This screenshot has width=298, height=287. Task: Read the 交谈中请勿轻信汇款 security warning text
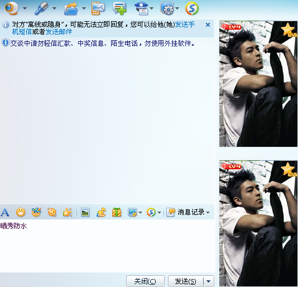(103, 44)
